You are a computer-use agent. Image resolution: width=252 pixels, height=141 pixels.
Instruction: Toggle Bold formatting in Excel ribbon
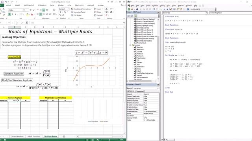coord(9,14)
